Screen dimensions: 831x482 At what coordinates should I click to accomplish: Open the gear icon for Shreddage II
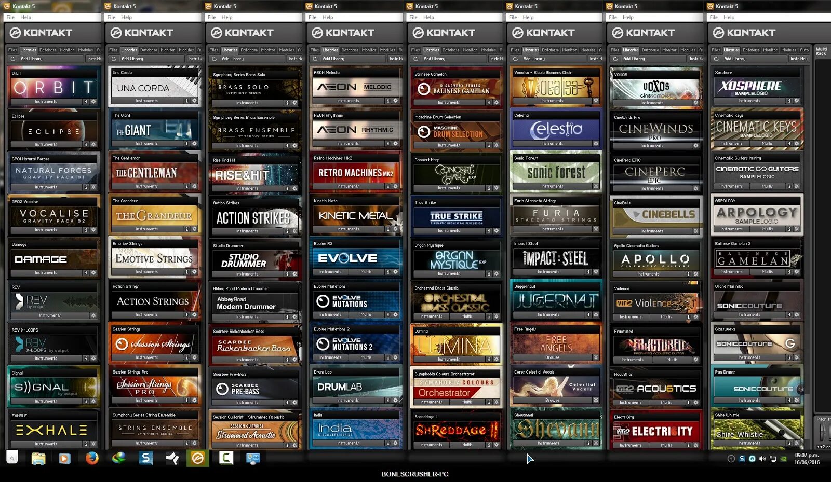[x=496, y=445]
